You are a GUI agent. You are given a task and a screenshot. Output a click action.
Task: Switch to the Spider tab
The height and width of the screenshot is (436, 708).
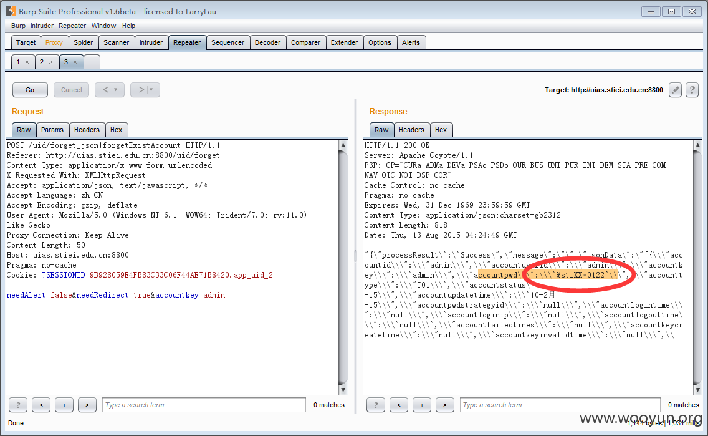pyautogui.click(x=83, y=42)
